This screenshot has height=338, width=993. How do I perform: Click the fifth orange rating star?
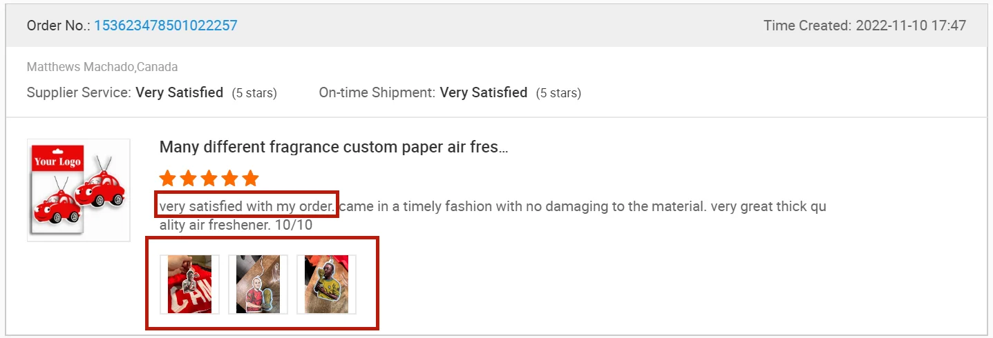point(250,179)
